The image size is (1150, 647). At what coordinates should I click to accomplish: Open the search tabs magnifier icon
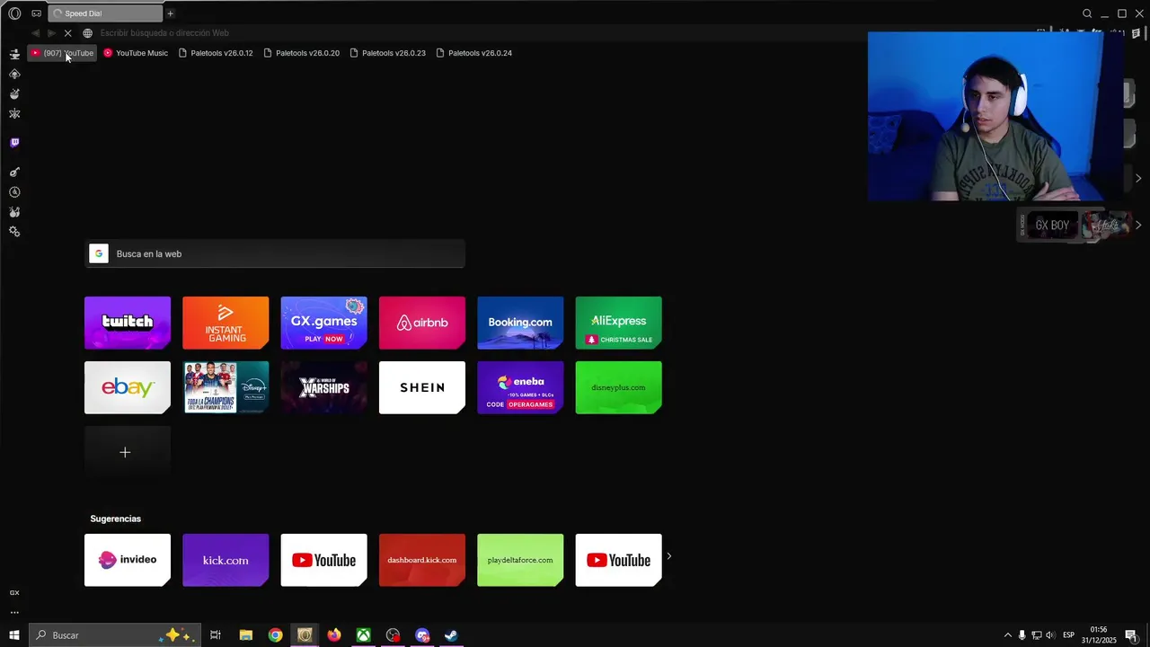tap(1087, 13)
